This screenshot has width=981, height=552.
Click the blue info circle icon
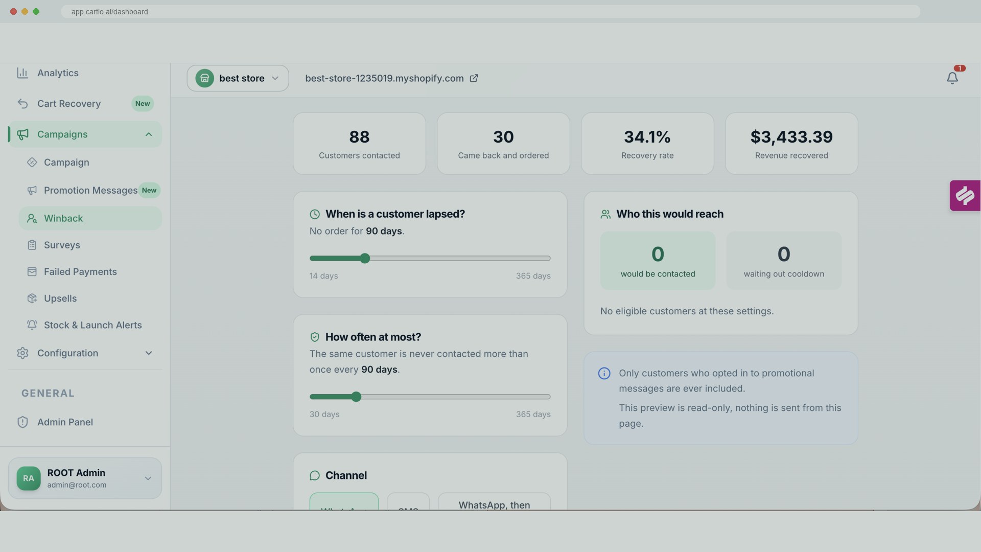click(x=604, y=374)
